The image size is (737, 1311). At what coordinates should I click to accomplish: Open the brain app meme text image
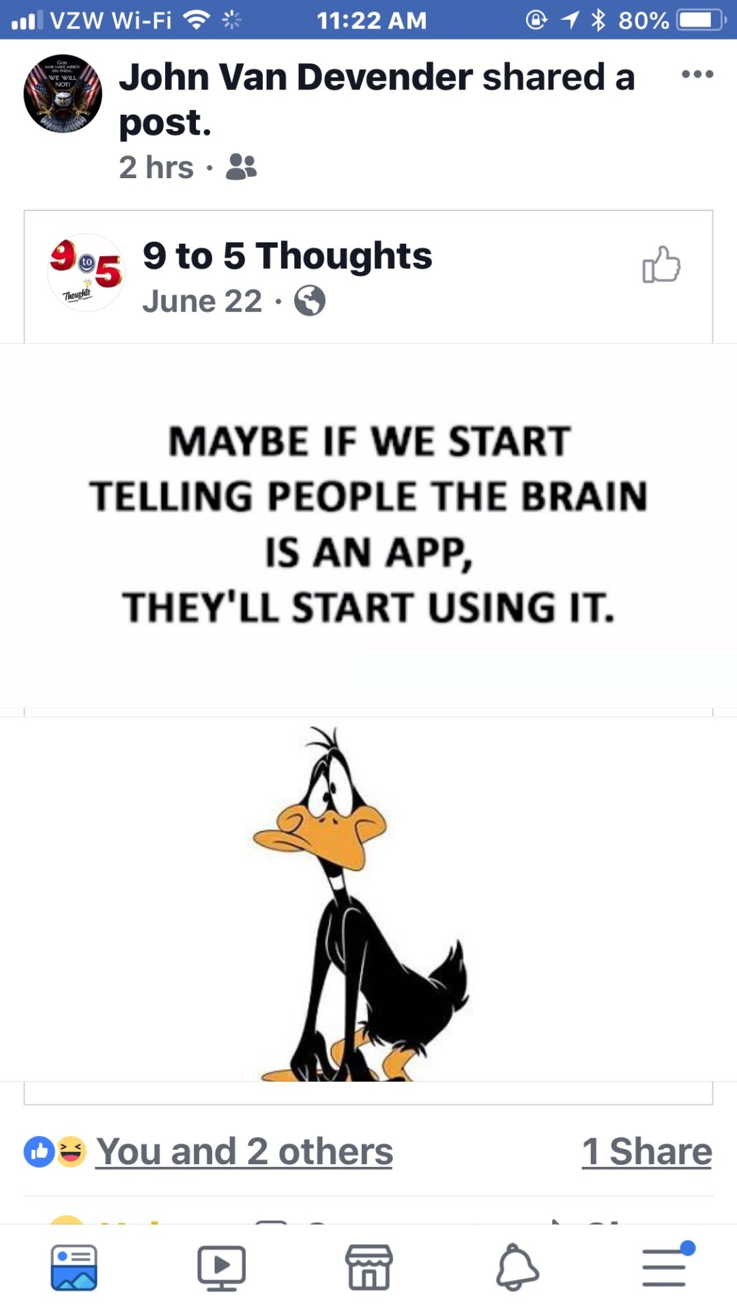coord(369,526)
